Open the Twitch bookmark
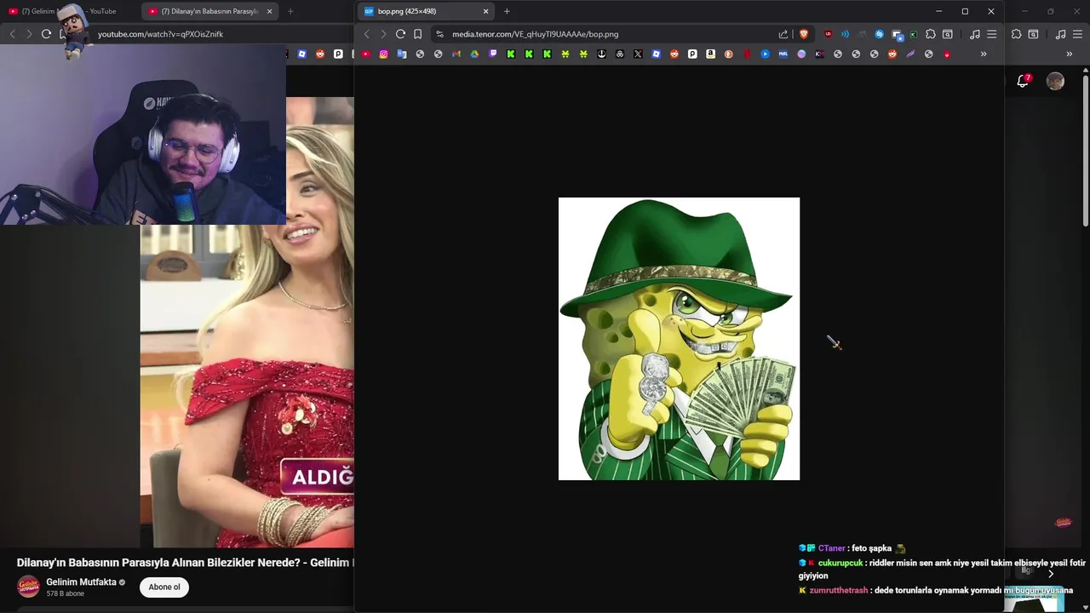This screenshot has width=1090, height=613. point(492,54)
